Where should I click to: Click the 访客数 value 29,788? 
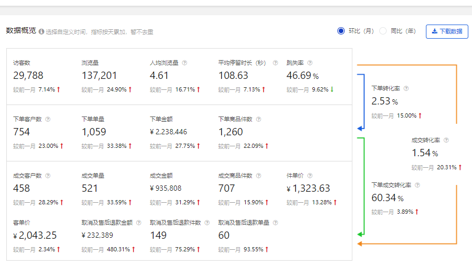tap(28, 76)
